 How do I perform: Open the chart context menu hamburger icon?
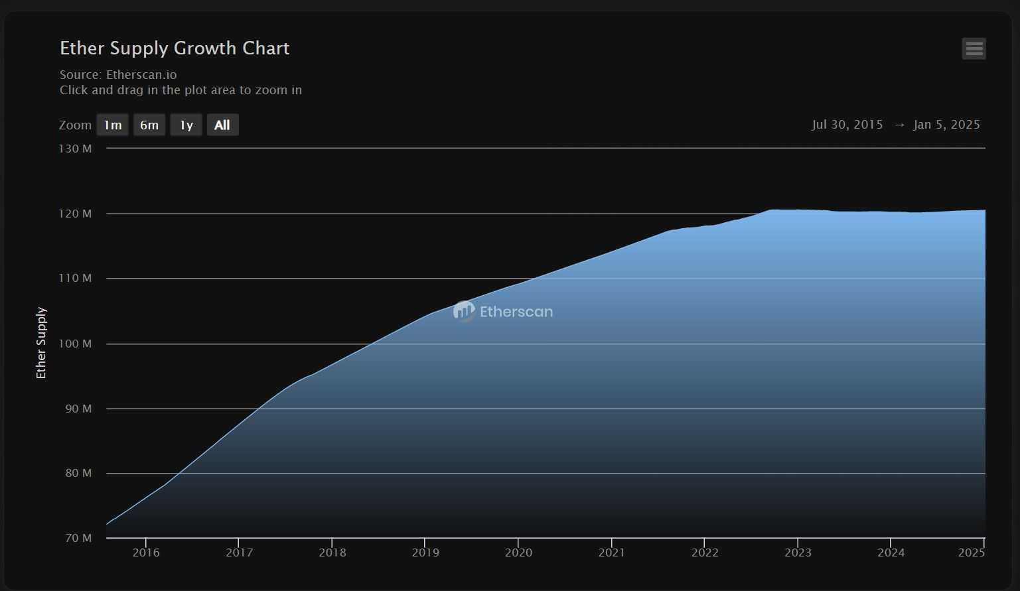pos(974,48)
